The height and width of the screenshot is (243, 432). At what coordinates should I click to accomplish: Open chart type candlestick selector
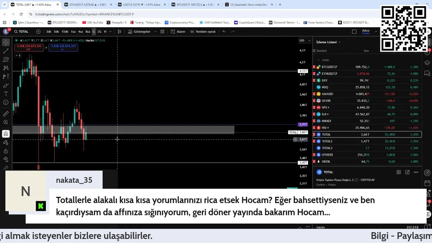pos(119,31)
